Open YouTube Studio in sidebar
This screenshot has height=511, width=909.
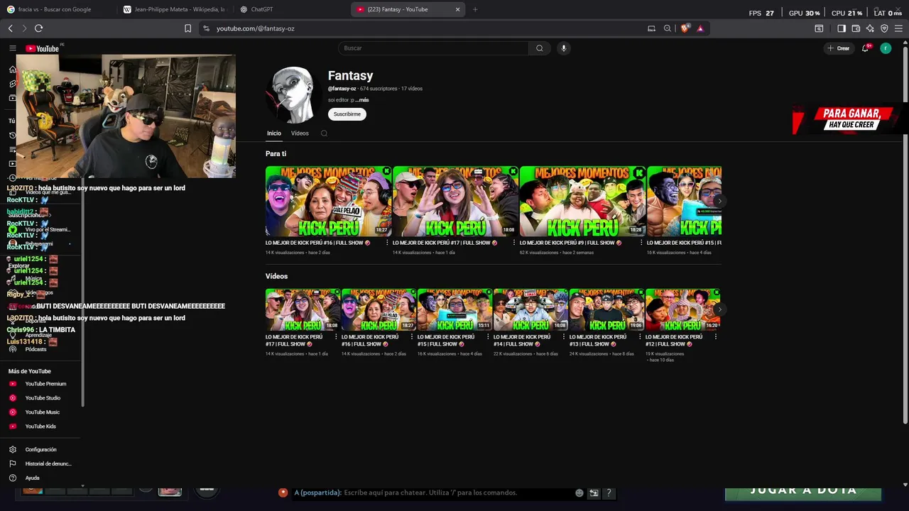tap(43, 398)
